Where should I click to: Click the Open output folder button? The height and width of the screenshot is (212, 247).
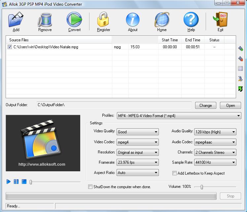[x=230, y=106]
